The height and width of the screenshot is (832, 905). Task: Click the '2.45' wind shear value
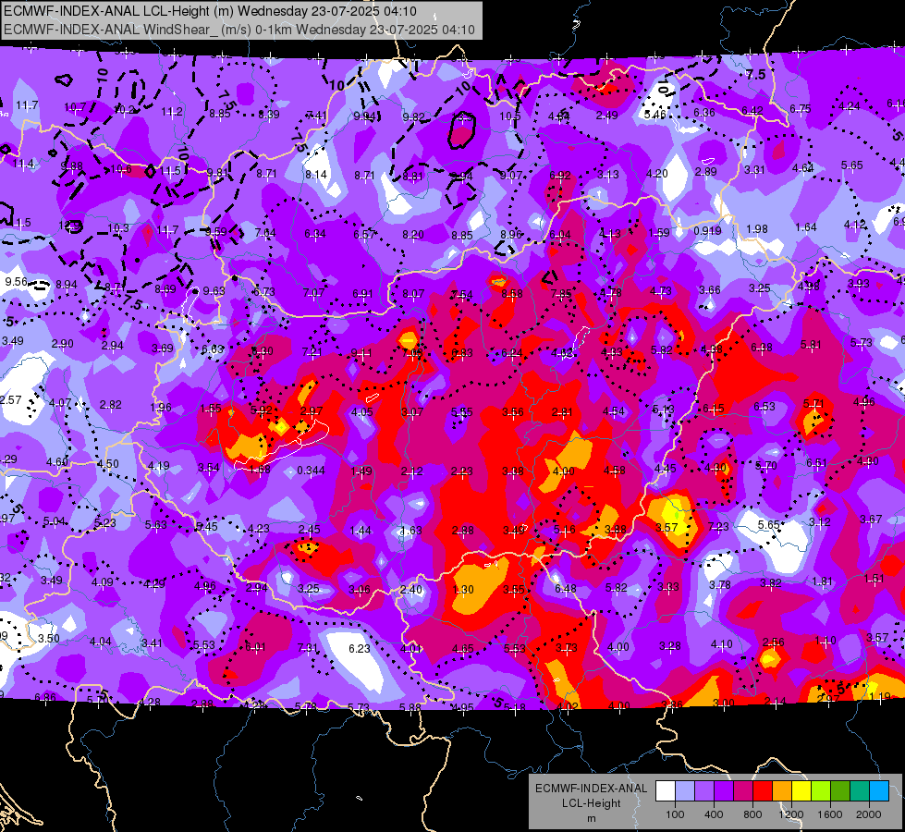point(310,530)
